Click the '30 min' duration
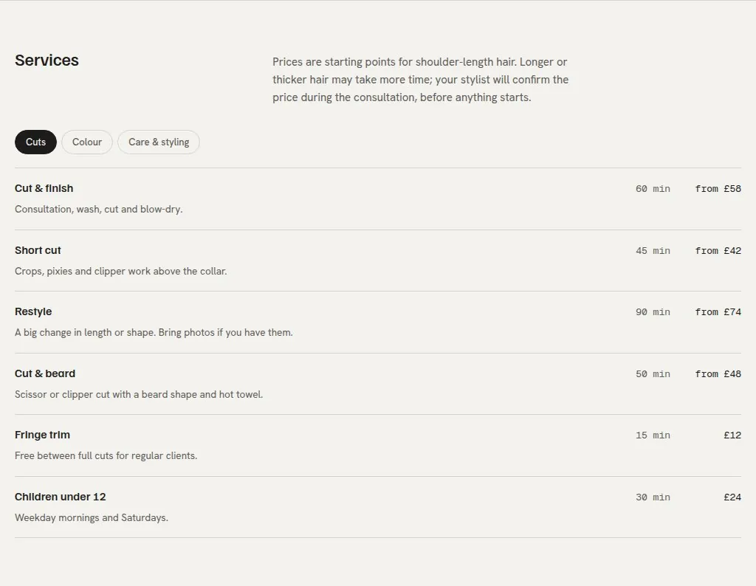The width and height of the screenshot is (756, 586). 653,497
